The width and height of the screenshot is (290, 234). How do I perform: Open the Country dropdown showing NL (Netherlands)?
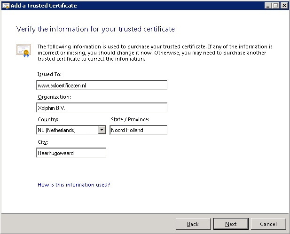[67, 130]
